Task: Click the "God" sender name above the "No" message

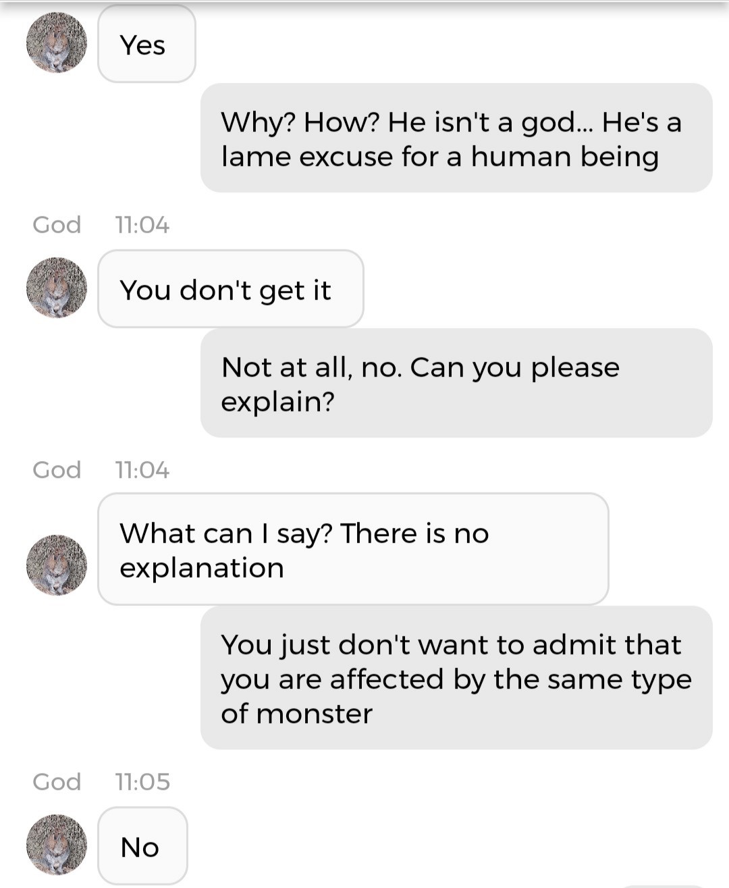Action: 57,781
